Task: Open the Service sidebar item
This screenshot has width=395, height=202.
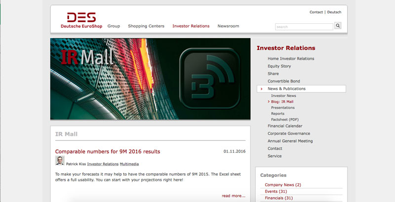Action: [275, 156]
